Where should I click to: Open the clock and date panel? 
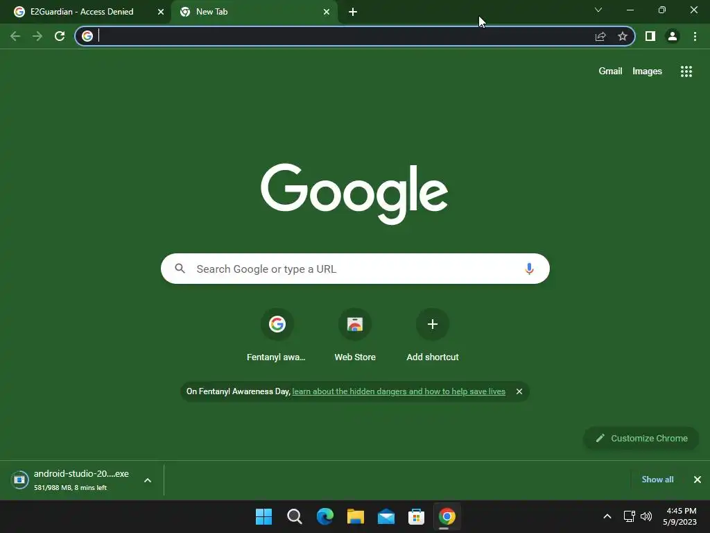[x=680, y=516]
